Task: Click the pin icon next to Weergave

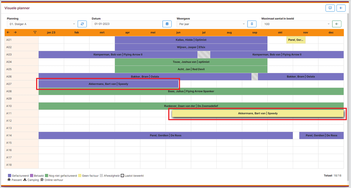Action: tap(252, 24)
